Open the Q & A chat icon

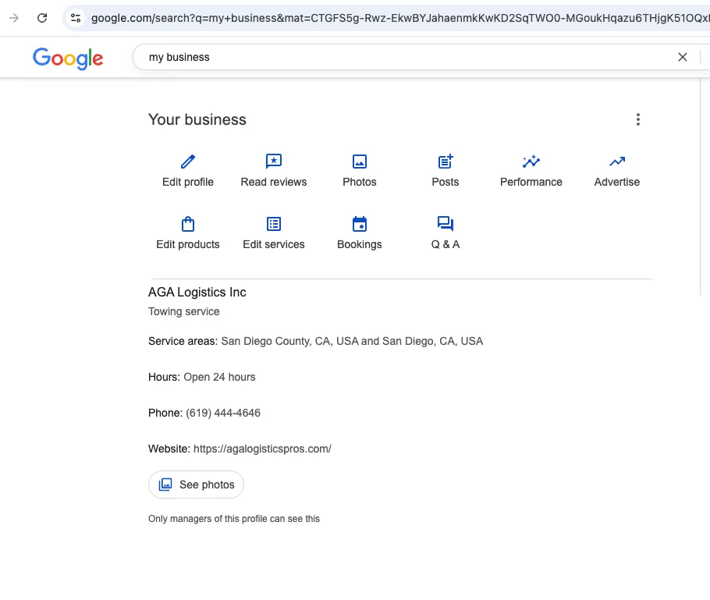coord(446,224)
